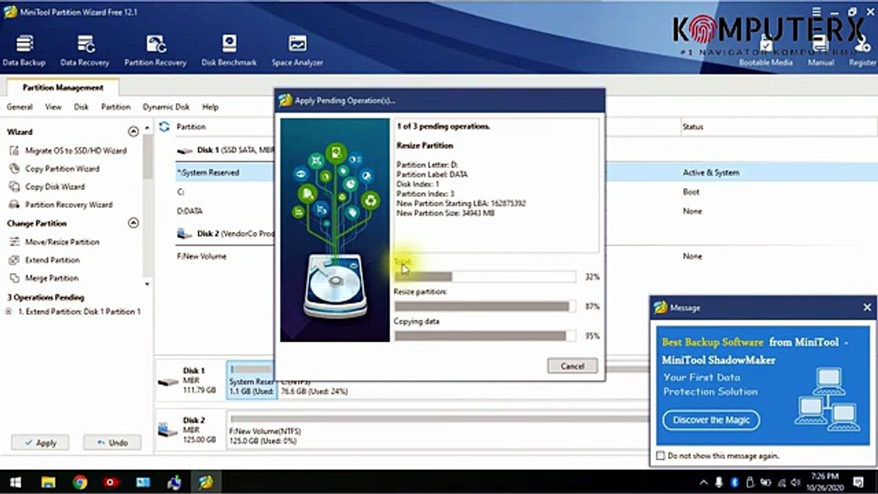Open File Explorer from the taskbar
878x494 pixels.
48,482
